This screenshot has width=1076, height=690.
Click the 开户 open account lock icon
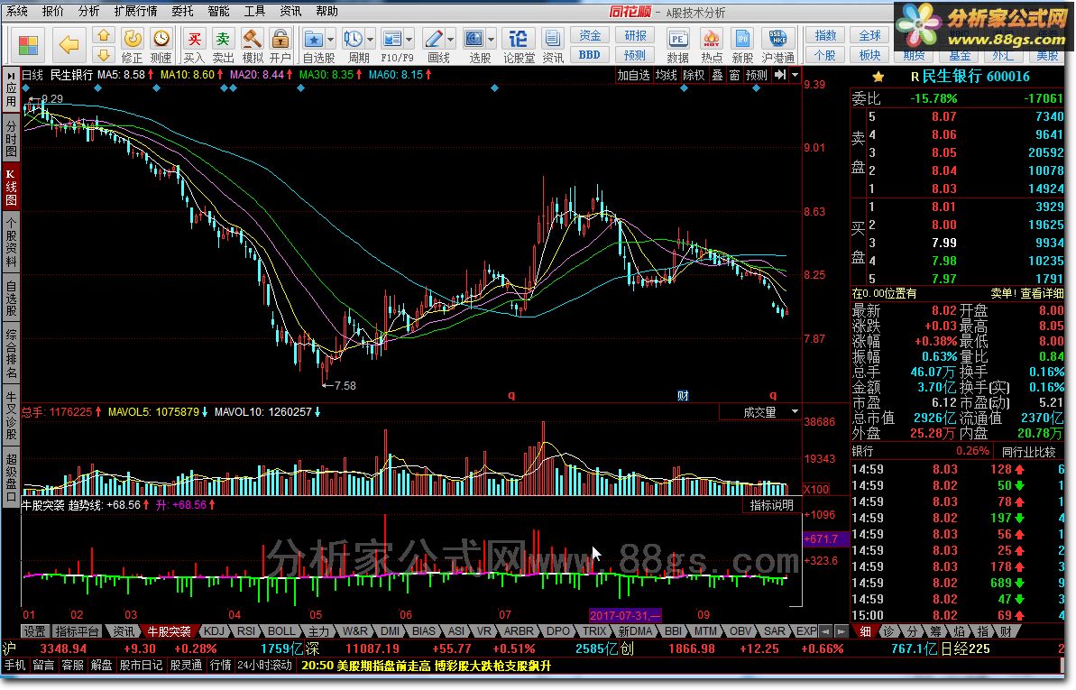(280, 45)
